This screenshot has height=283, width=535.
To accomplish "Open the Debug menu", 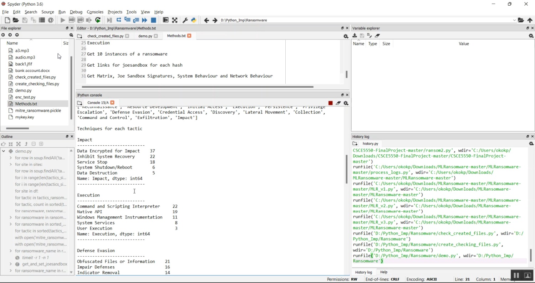I will [76, 12].
